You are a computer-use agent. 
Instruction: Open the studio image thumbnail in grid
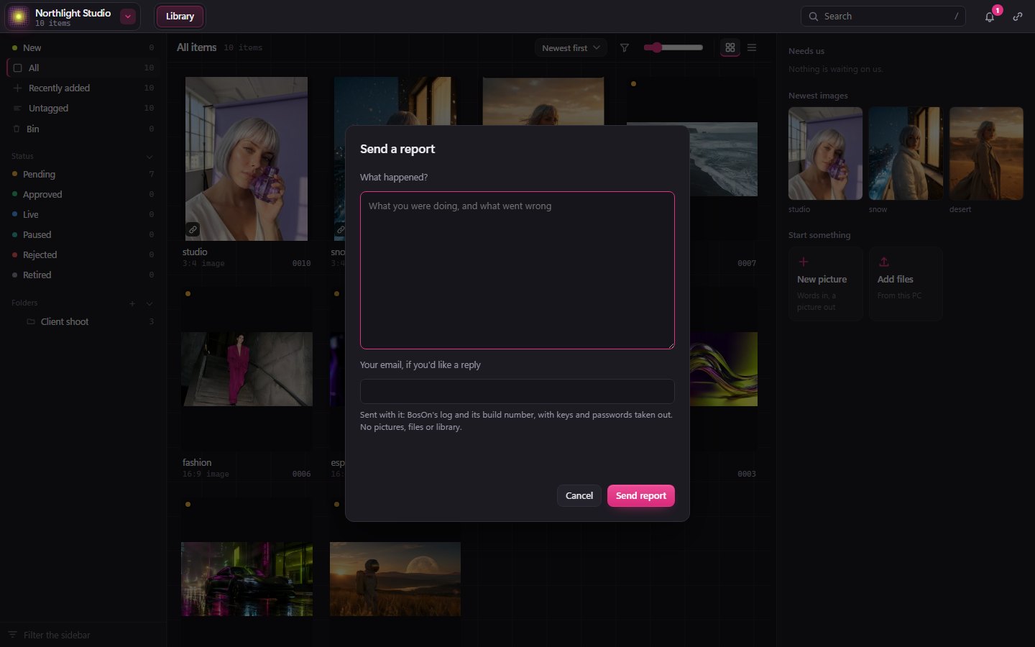pyautogui.click(x=247, y=159)
